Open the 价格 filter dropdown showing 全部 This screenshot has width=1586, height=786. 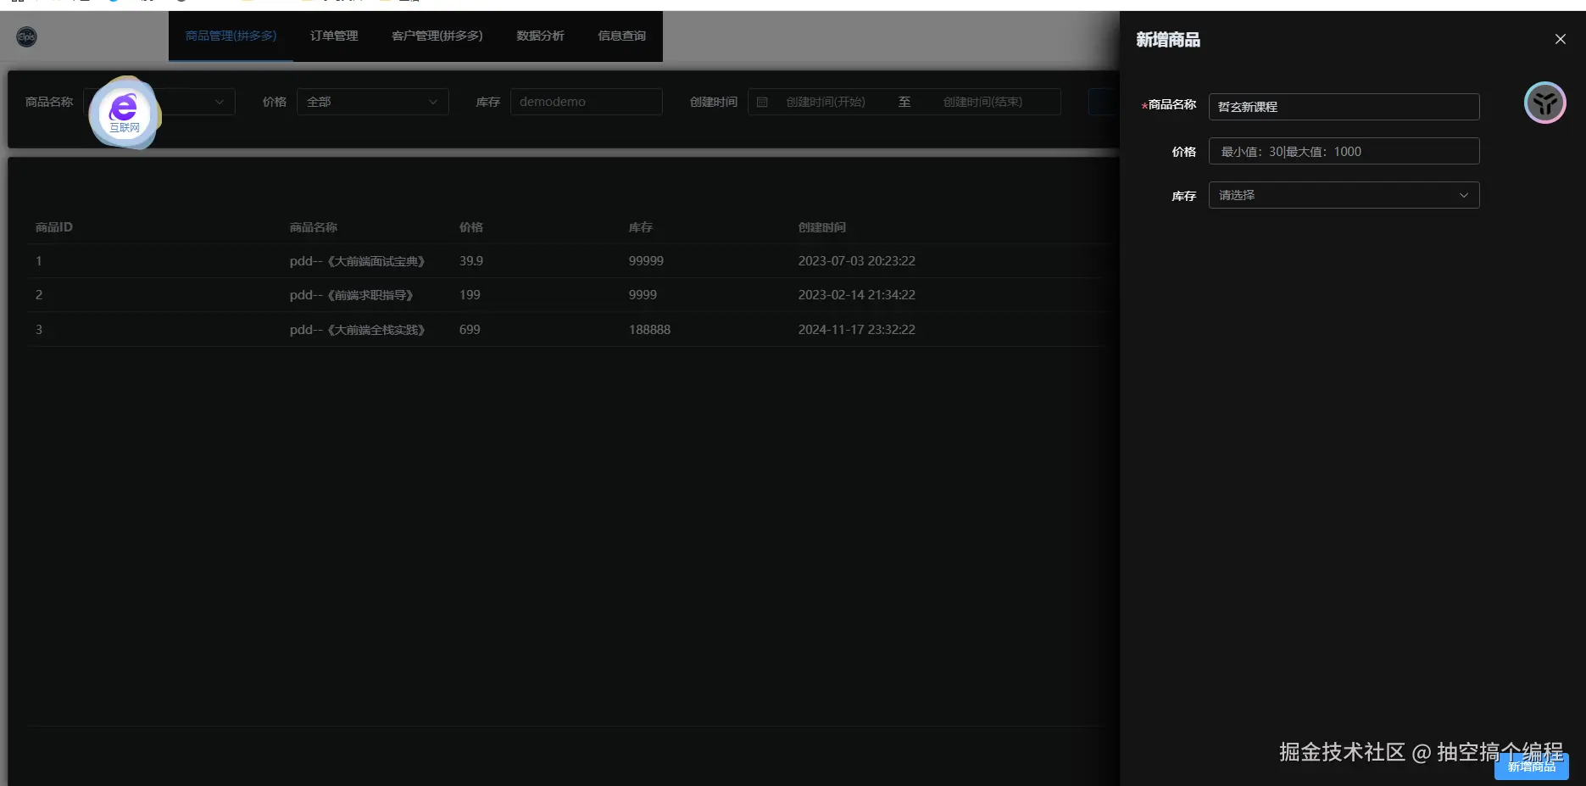coord(372,102)
